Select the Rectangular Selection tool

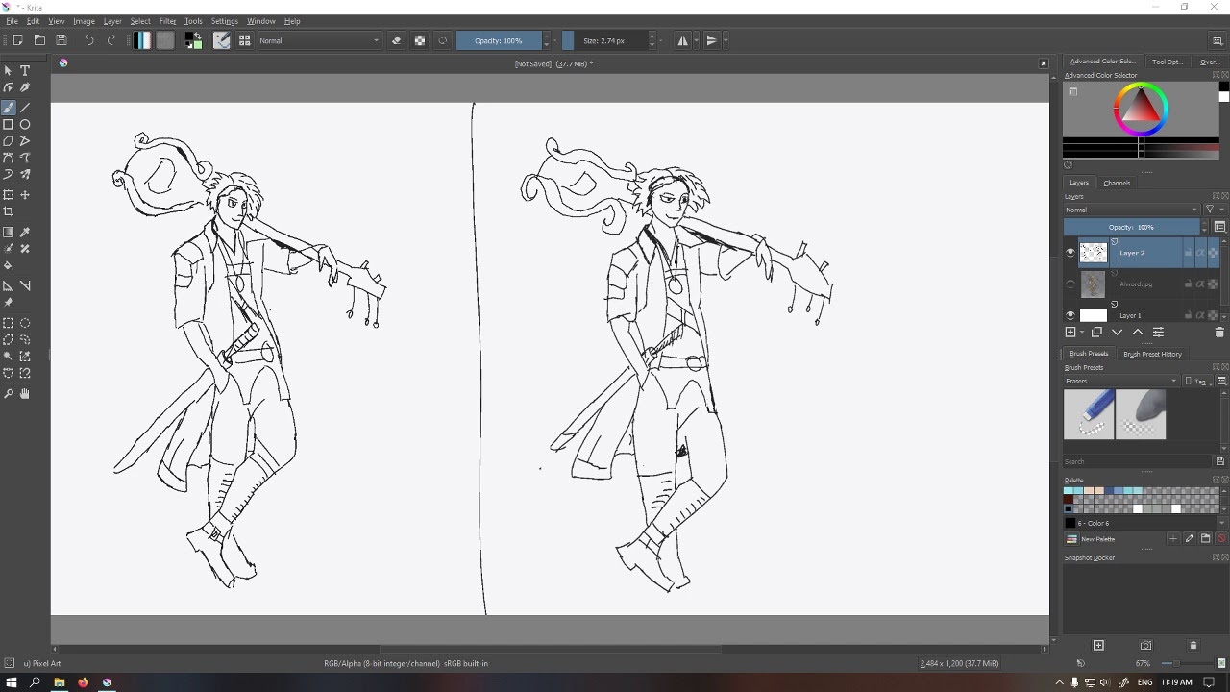click(x=9, y=323)
